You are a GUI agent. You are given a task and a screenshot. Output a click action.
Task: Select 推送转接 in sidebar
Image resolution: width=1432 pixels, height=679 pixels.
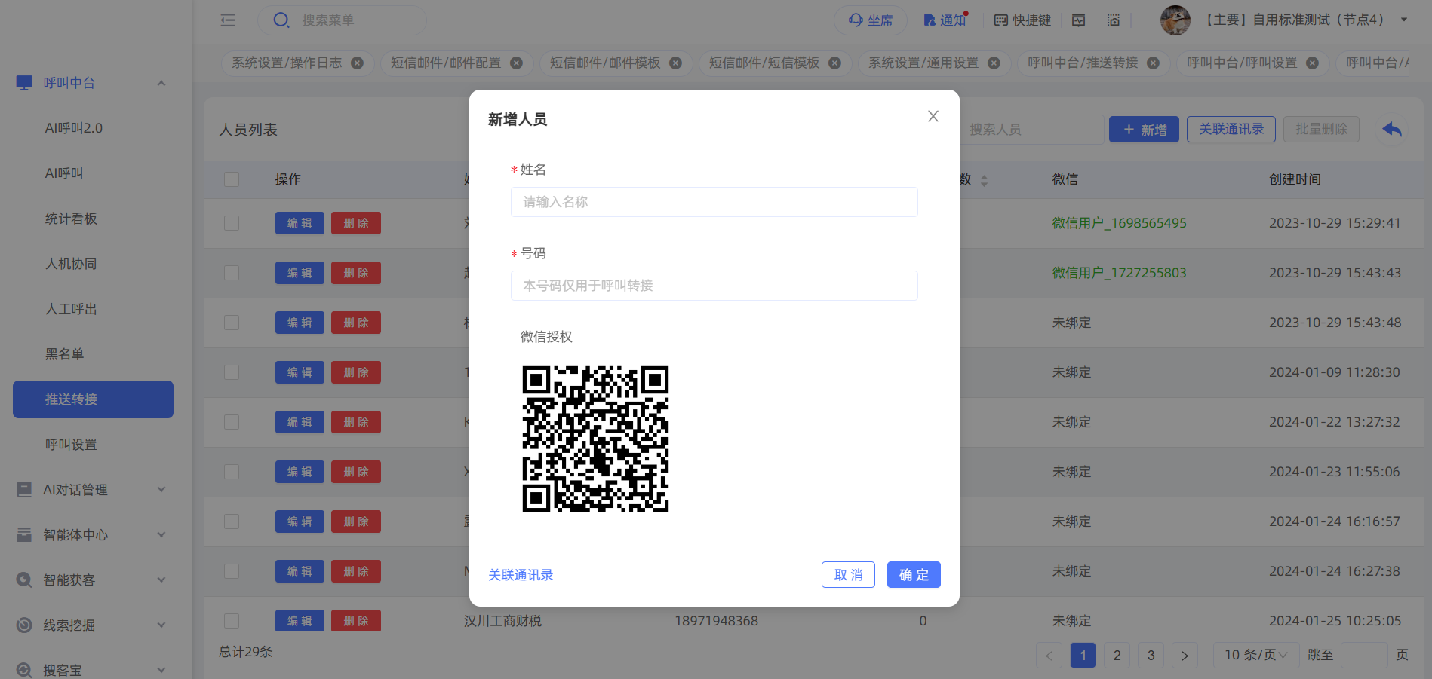tap(93, 399)
